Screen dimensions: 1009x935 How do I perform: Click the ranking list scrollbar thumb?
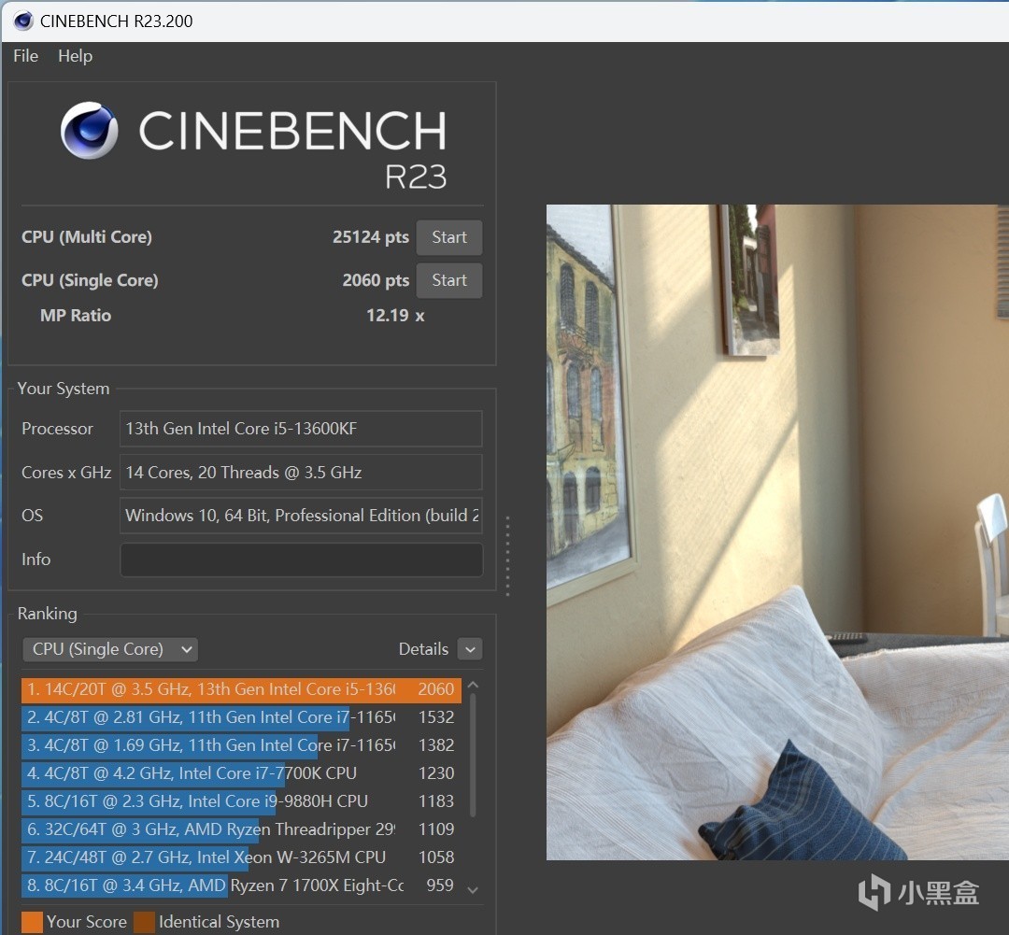pos(473,756)
